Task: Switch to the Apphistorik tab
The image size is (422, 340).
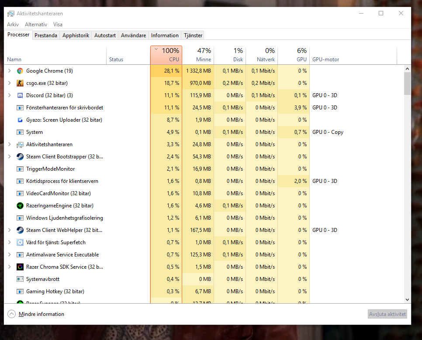Action: tap(76, 35)
